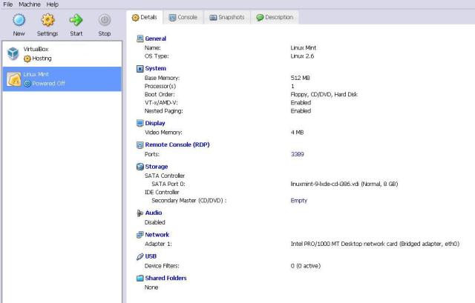The width and height of the screenshot is (475, 303).
Task: Click the Audio speaker icon
Action: 140,213
